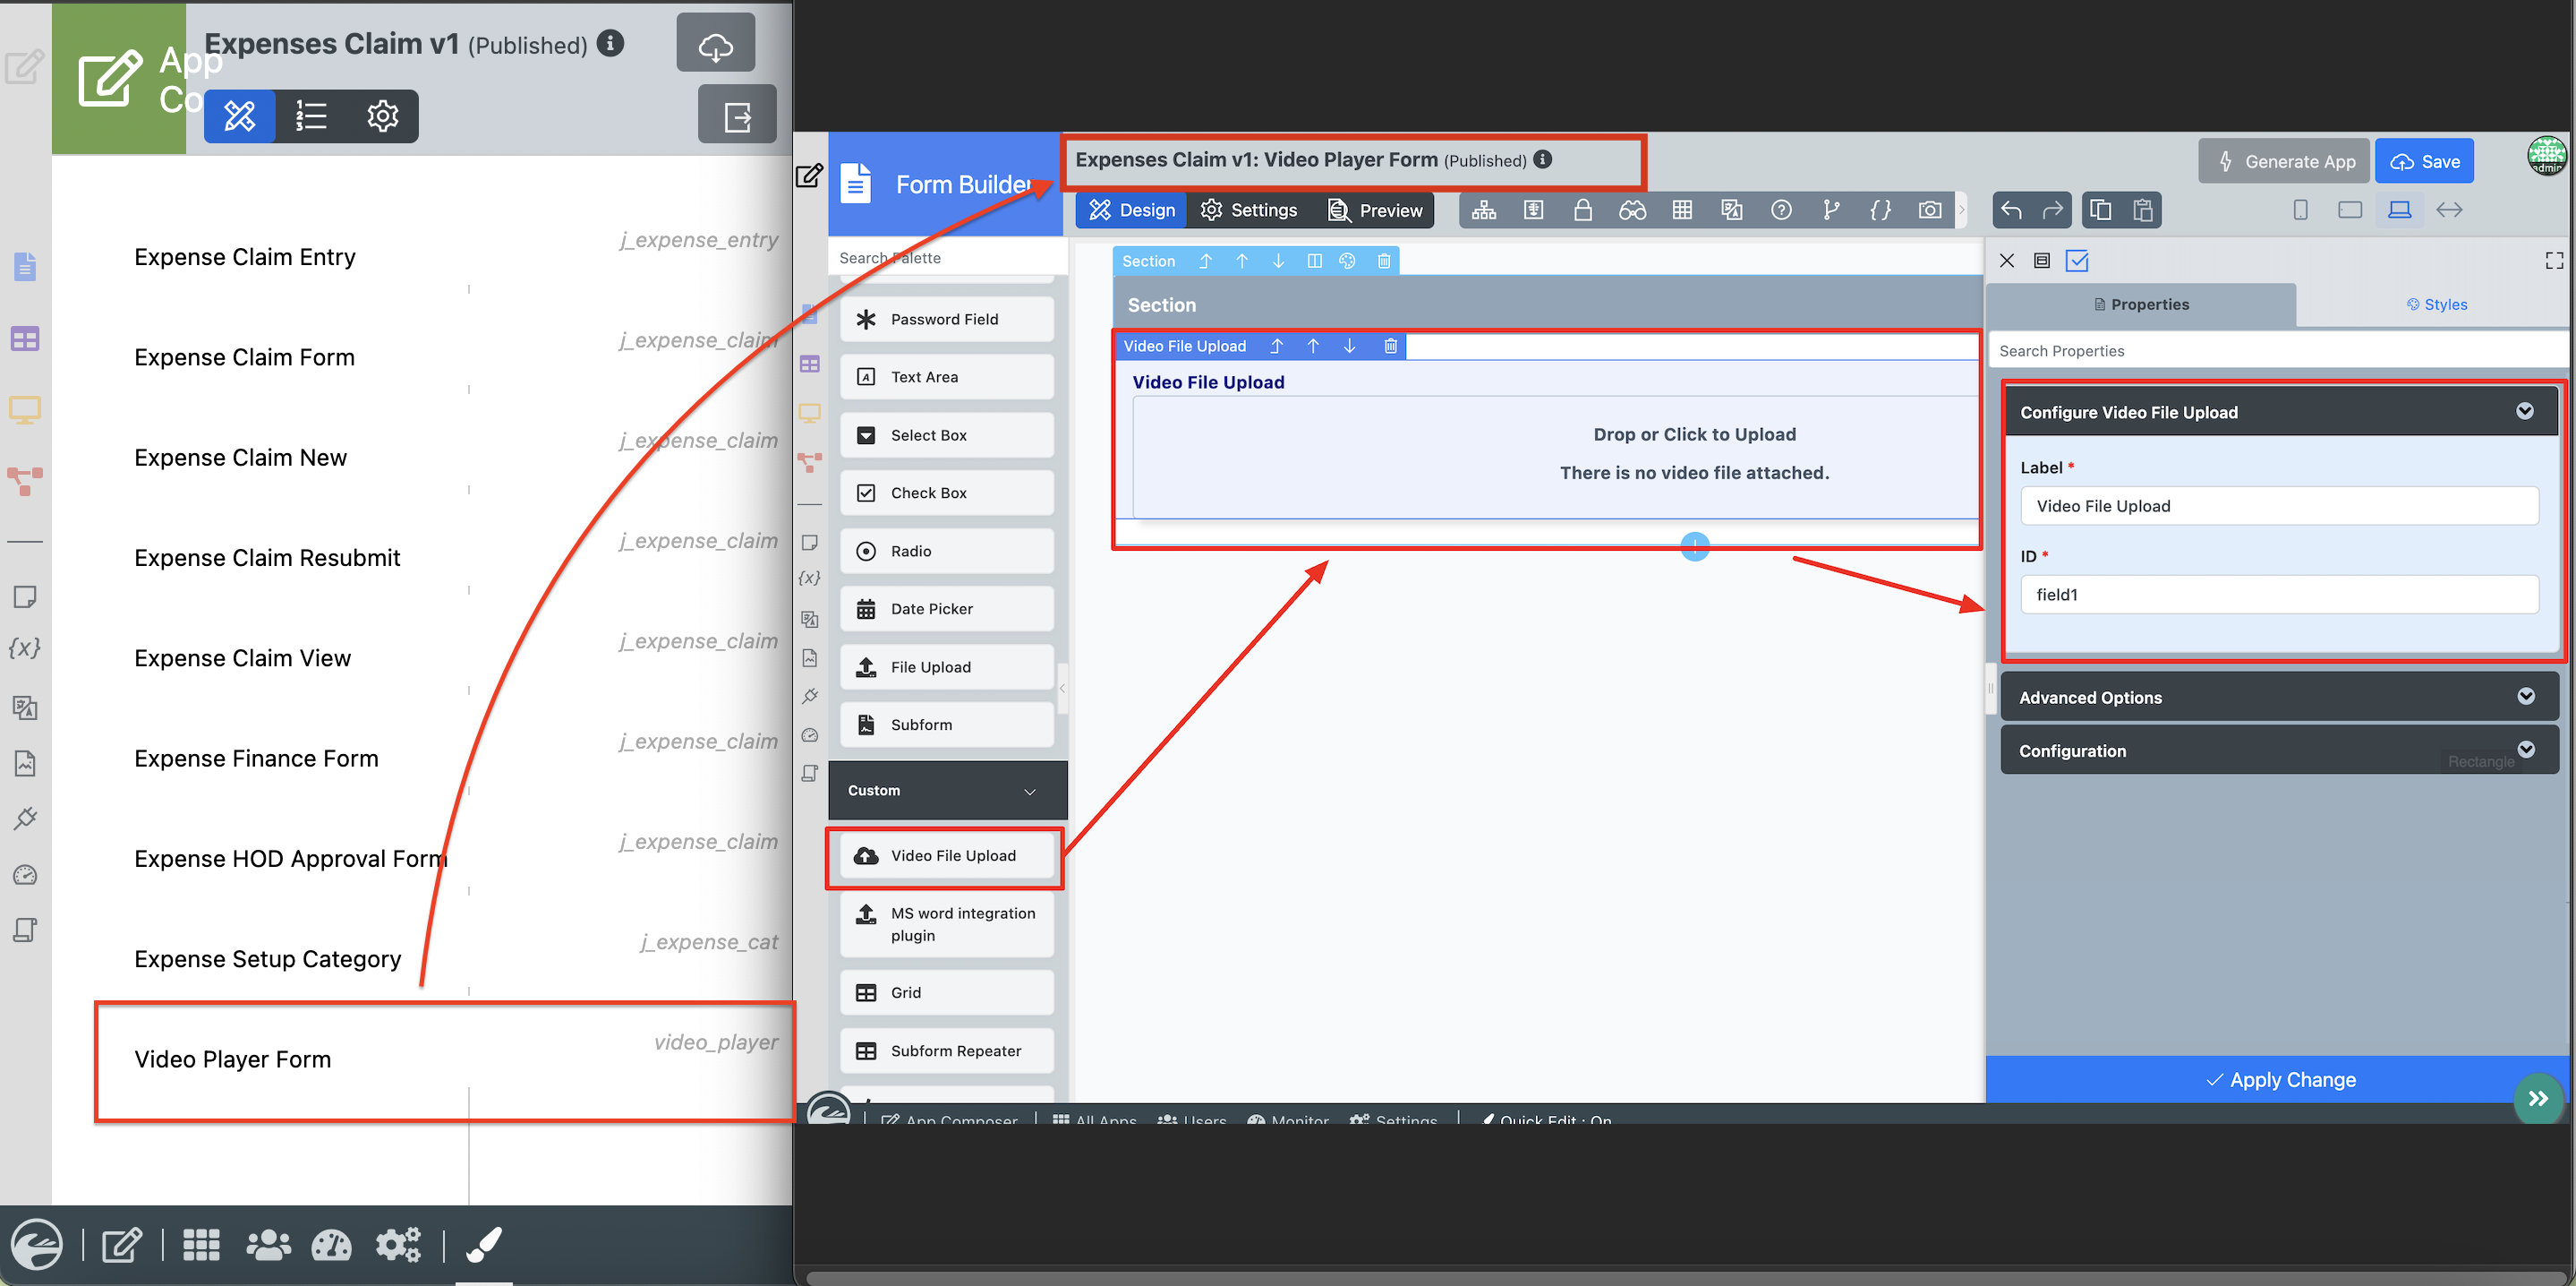Switch to the Styles tab
The width and height of the screenshot is (2576, 1286).
click(x=2436, y=304)
